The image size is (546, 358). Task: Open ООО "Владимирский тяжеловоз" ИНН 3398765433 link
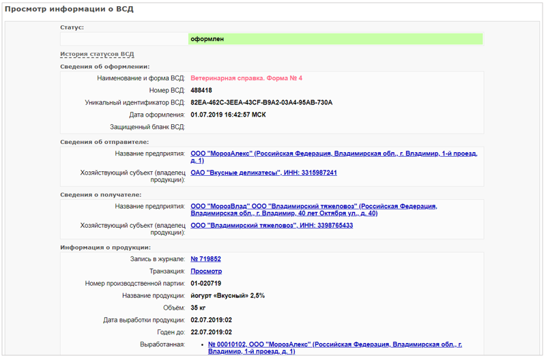[272, 225]
